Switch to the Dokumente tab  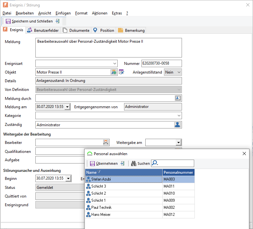76,30
